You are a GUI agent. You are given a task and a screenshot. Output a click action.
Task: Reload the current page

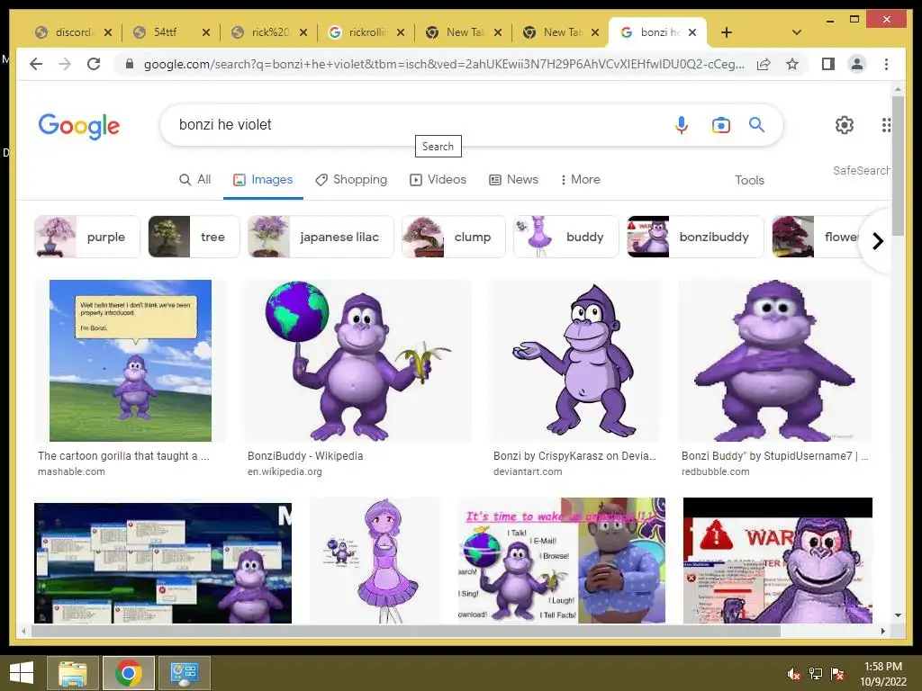[x=94, y=64]
